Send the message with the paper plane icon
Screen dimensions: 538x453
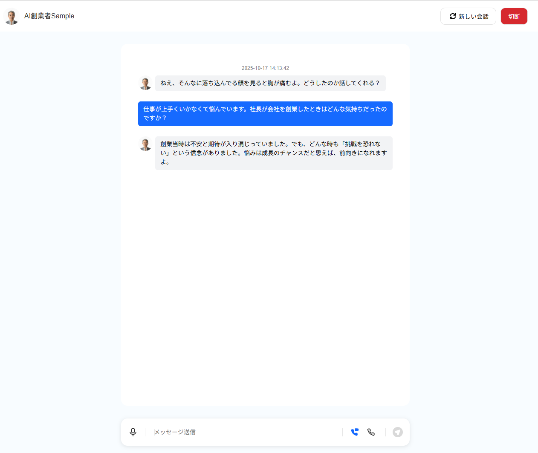(397, 432)
